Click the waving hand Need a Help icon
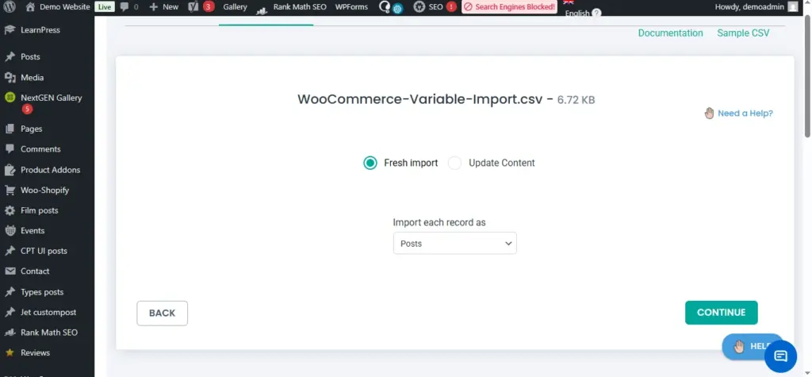812x377 pixels. coord(709,113)
